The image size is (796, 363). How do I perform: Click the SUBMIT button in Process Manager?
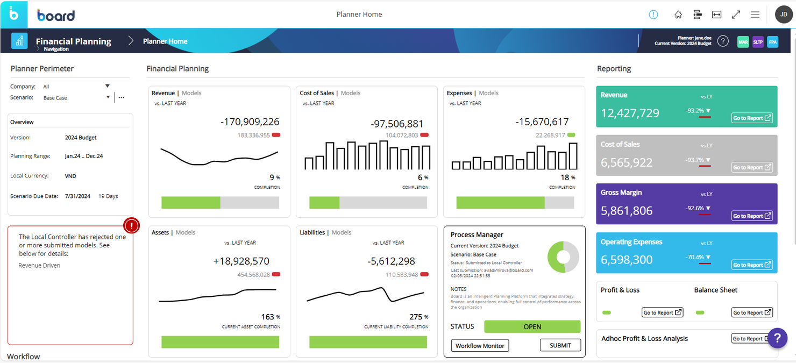tap(560, 345)
